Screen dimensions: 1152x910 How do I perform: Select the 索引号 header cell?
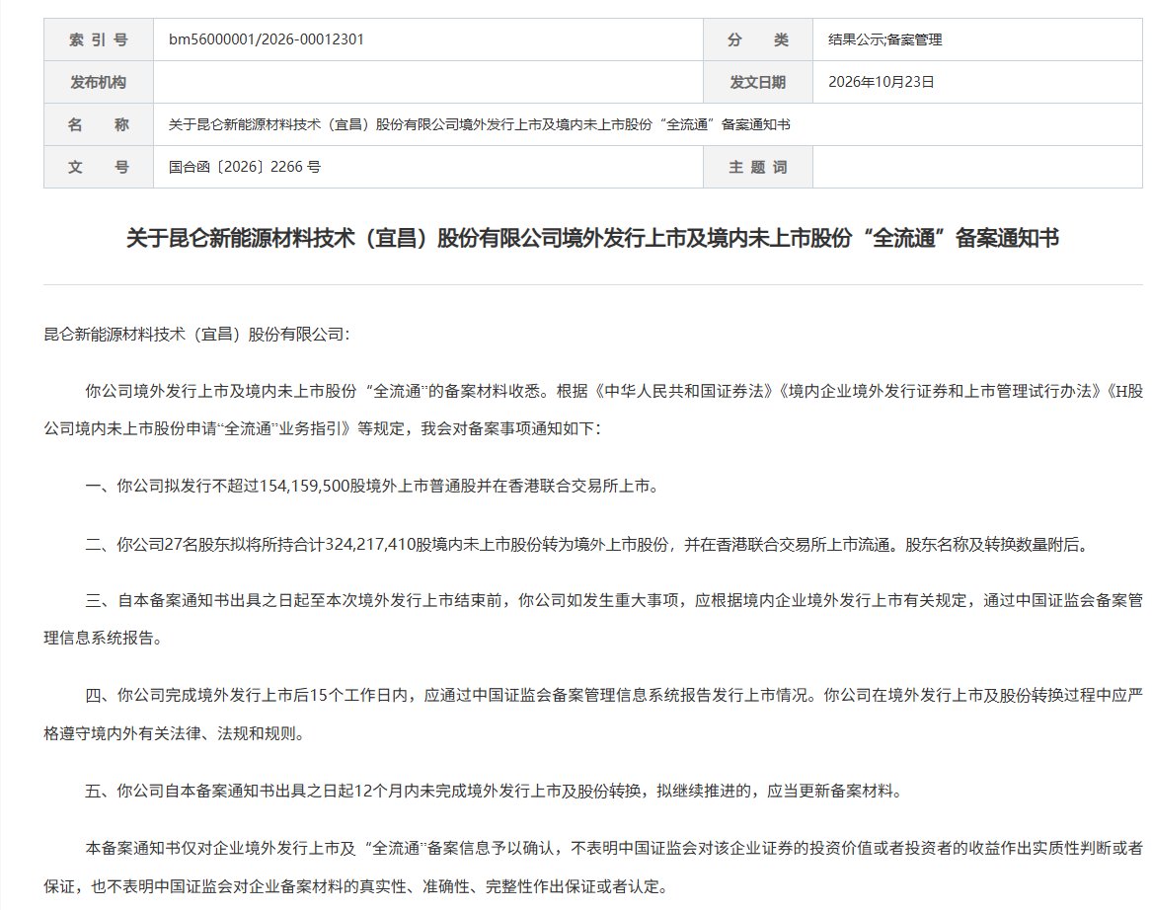point(99,39)
